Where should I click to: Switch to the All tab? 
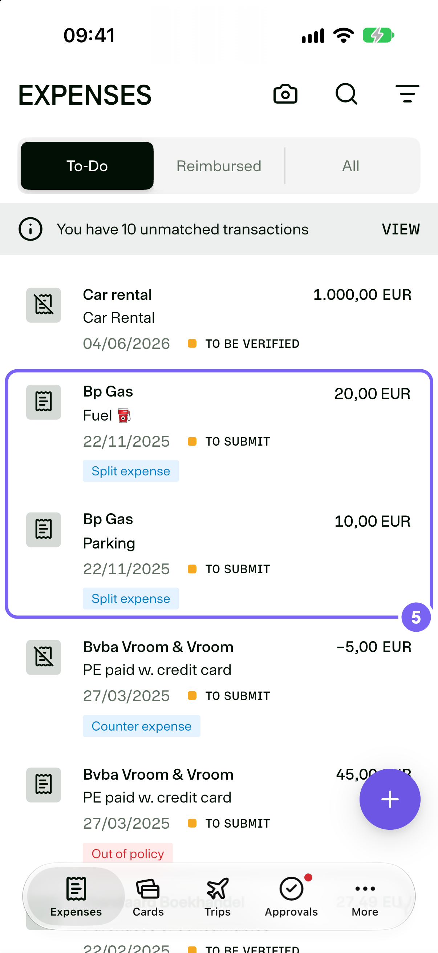pos(351,166)
